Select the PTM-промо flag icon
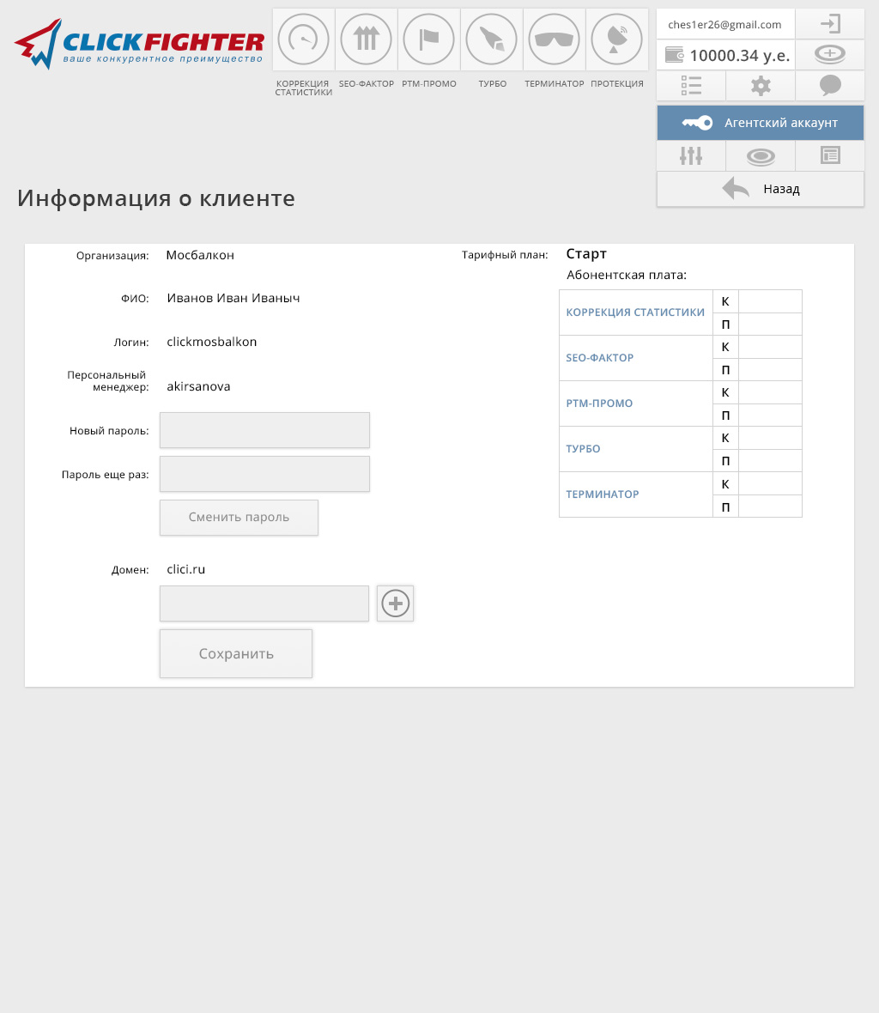This screenshot has width=879, height=1013. pos(429,39)
